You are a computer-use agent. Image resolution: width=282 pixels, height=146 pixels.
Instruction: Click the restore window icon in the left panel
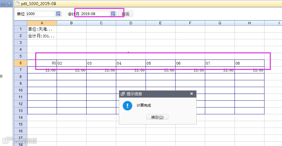tap(3, 4)
